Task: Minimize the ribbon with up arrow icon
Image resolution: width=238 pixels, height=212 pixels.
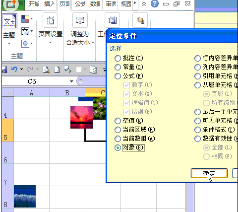Action: coord(144,4)
